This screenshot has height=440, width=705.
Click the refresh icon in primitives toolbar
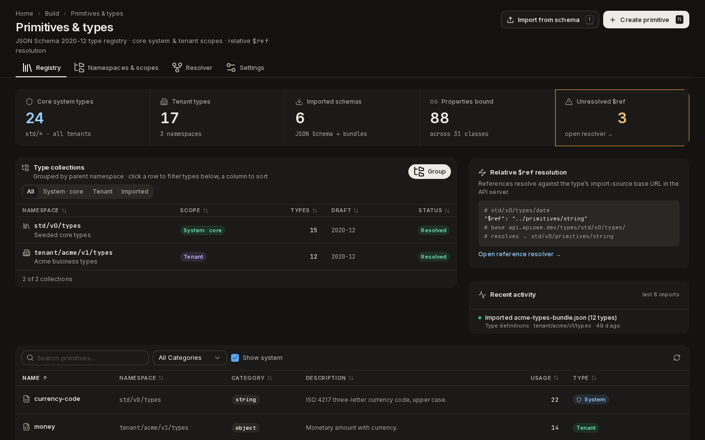click(677, 358)
